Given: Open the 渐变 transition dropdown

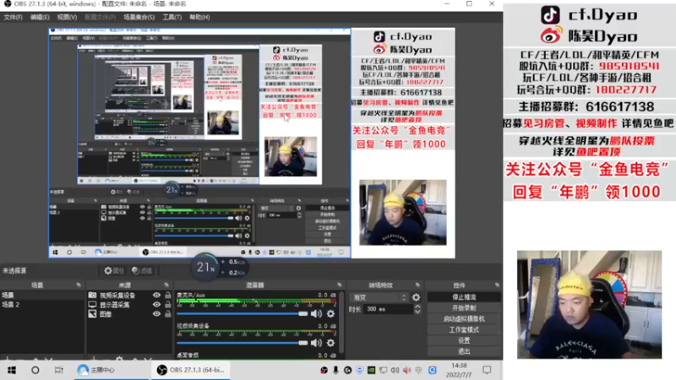Looking at the screenshot, I should tap(379, 297).
